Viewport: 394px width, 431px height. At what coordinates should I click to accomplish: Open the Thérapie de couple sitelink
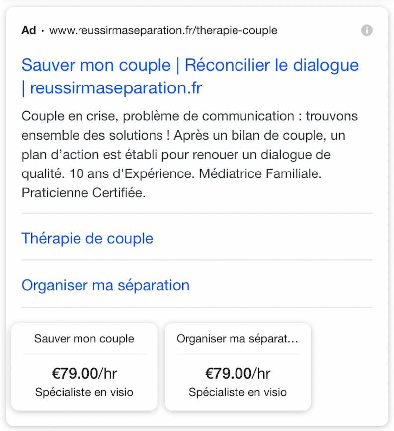click(87, 238)
